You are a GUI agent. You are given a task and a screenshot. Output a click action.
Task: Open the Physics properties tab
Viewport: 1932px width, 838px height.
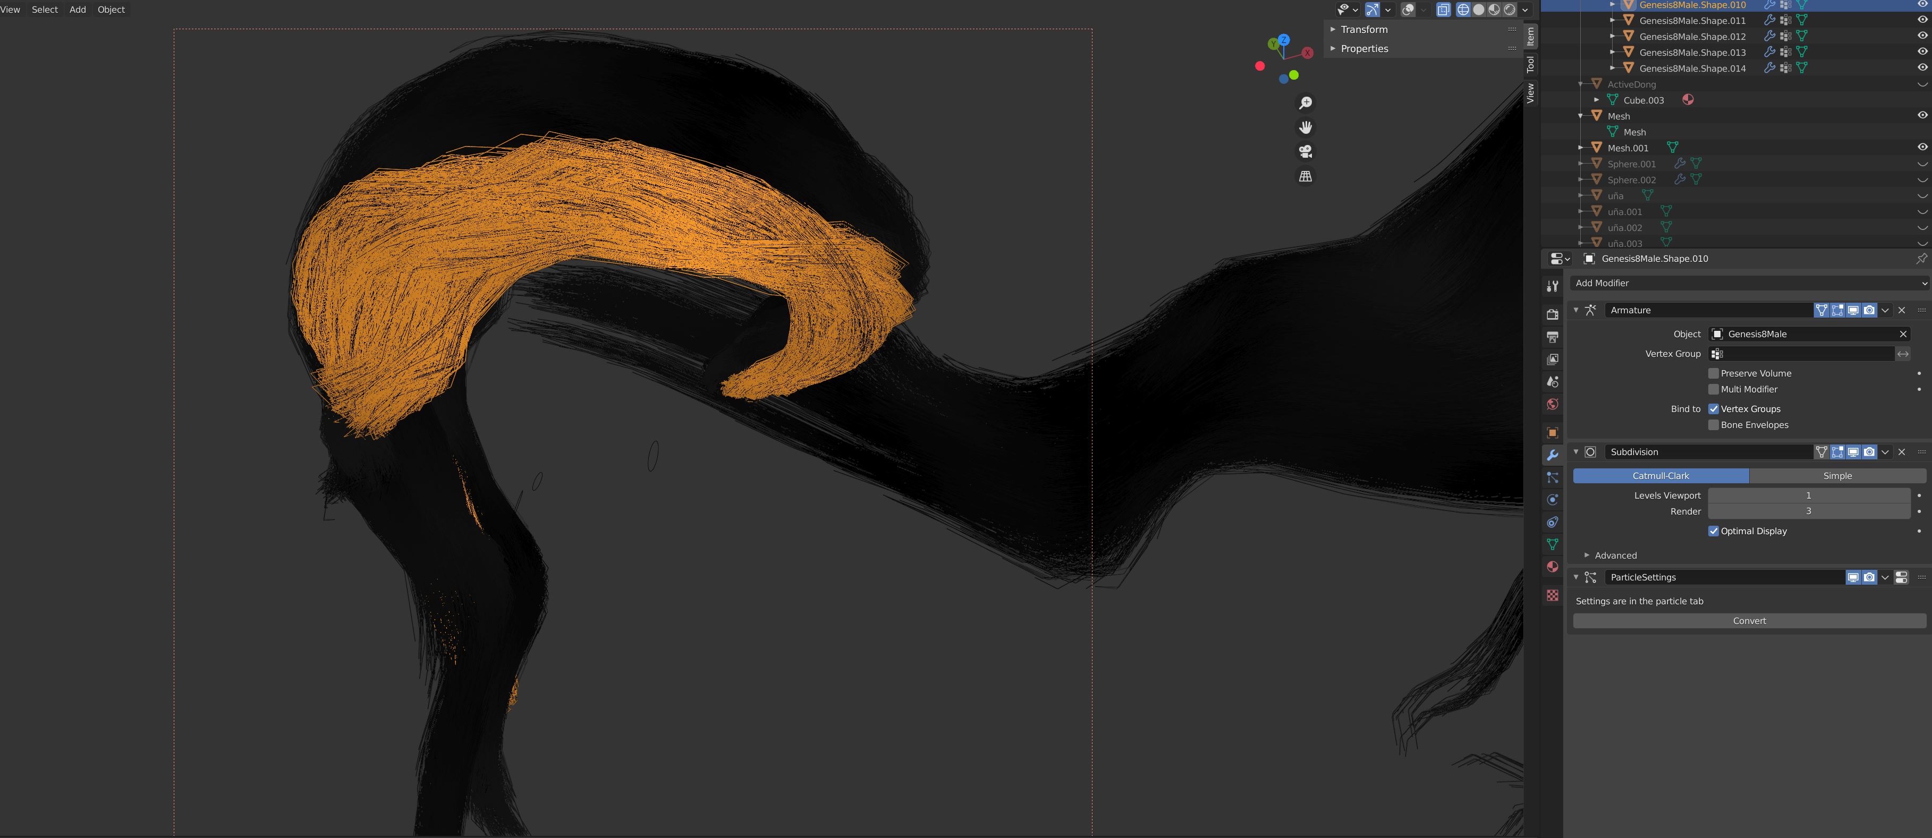[1553, 500]
